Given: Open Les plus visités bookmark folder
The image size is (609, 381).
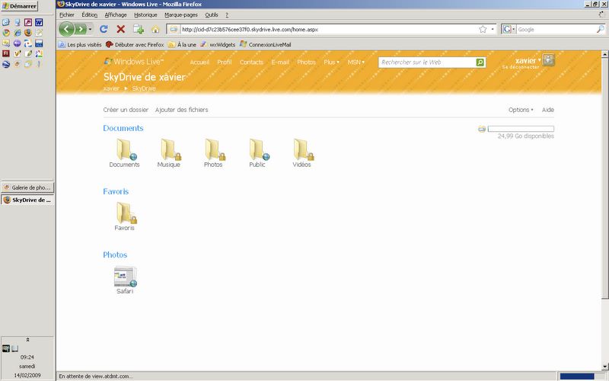Looking at the screenshot, I should (80, 45).
